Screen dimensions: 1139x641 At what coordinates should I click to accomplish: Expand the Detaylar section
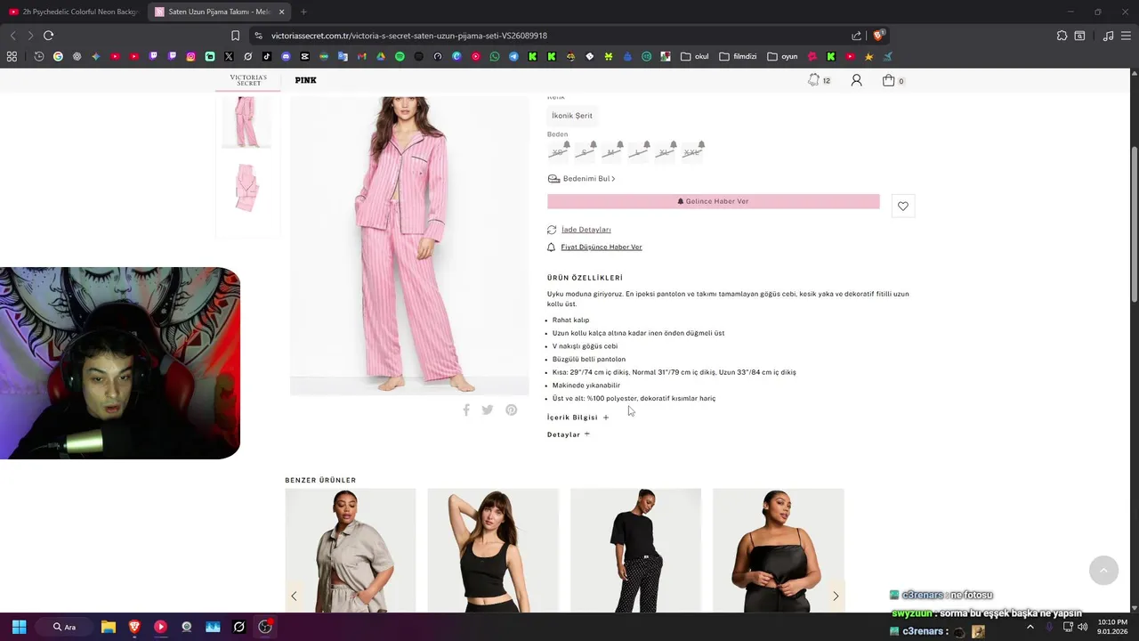pos(569,434)
